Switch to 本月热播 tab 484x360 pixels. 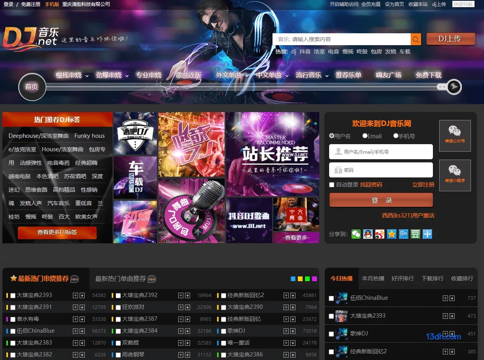(x=373, y=278)
